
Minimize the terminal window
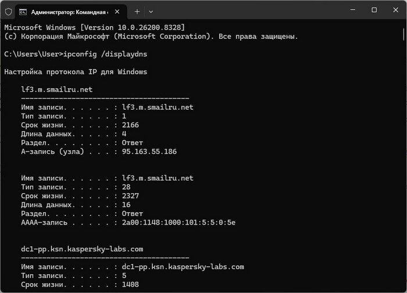pyautogui.click(x=353, y=10)
